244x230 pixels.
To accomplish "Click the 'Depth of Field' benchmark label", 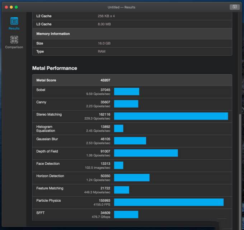I will (x=47, y=151).
